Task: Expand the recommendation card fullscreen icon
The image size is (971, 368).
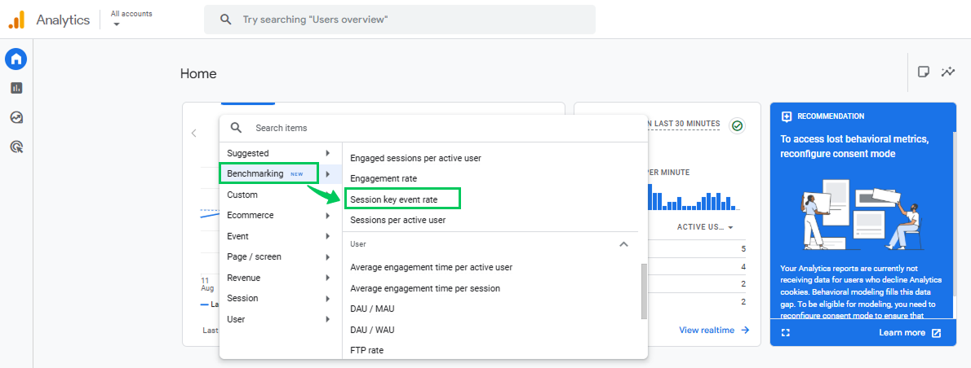Action: point(786,333)
